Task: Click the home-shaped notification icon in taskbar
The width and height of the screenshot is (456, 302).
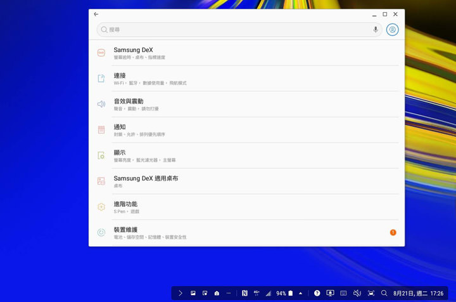Action: [x=217, y=293]
